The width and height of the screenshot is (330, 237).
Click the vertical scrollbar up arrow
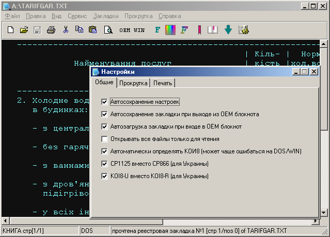(323, 44)
